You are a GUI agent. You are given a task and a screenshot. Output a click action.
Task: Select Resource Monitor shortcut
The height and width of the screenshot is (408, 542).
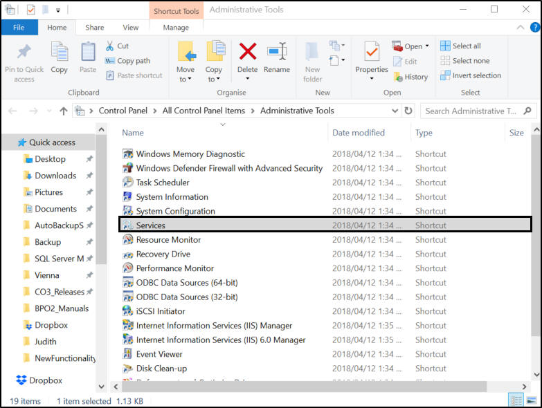coord(168,239)
